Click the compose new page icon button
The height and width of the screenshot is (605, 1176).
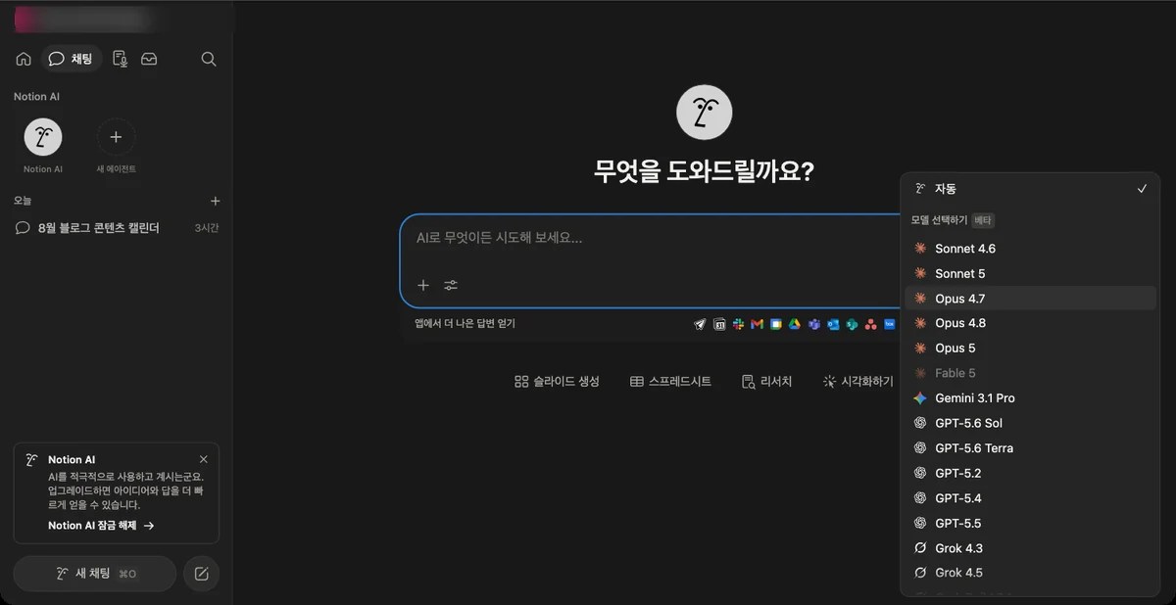(x=202, y=574)
